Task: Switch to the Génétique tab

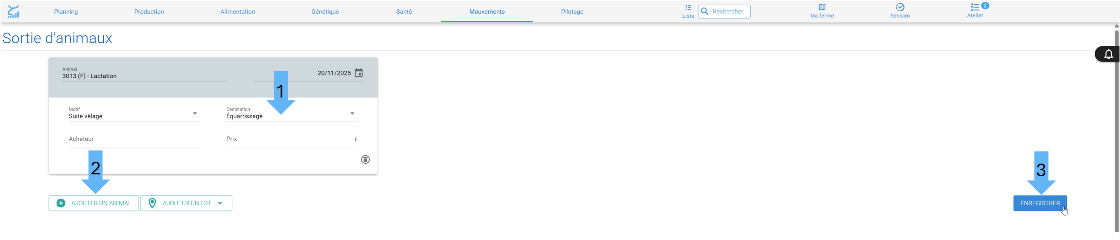Action: 325,12
